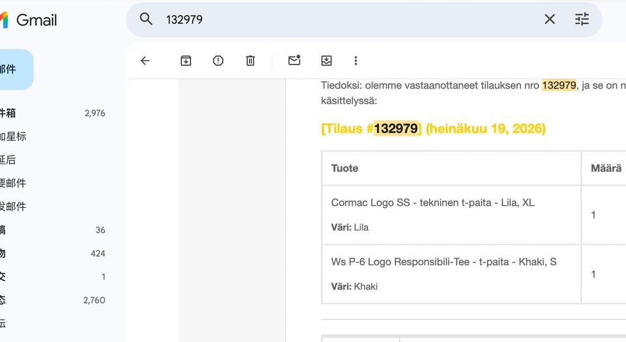The width and height of the screenshot is (626, 342).
Task: Click the Väri: Khaki text
Action: coord(354,286)
